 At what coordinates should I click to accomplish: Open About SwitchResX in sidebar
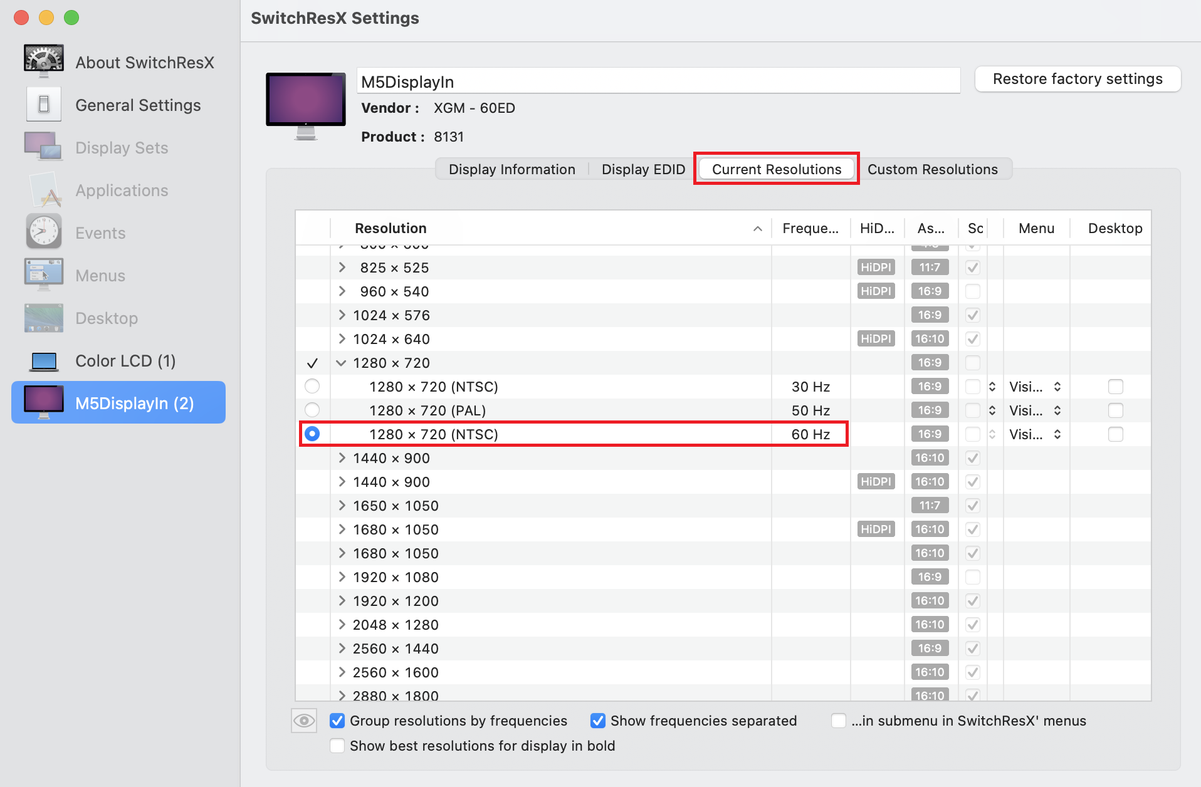(x=119, y=63)
